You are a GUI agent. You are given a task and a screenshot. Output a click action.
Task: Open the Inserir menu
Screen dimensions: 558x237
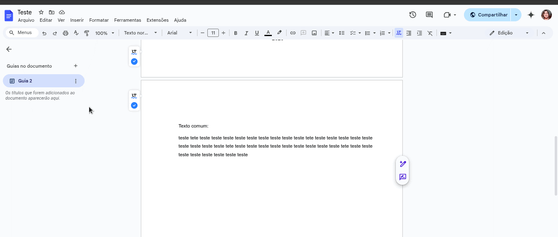[x=77, y=20]
